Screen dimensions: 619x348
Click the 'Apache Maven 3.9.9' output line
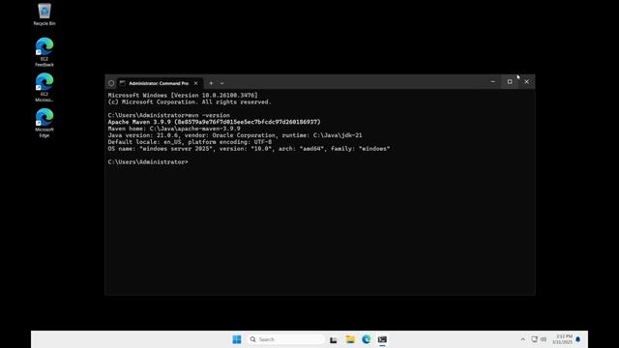(215, 122)
